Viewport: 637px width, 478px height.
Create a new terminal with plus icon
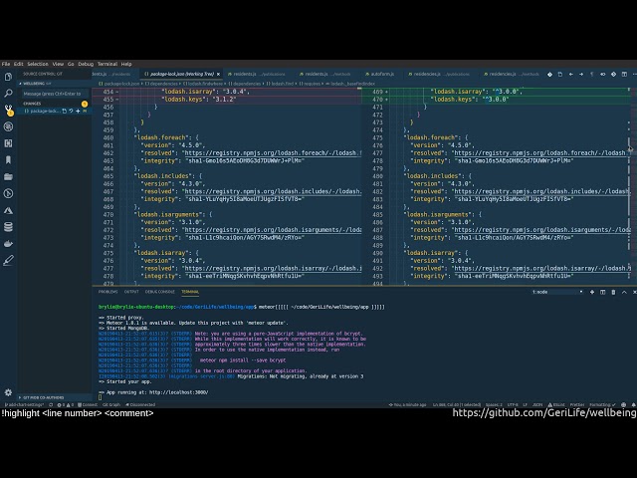click(x=592, y=292)
